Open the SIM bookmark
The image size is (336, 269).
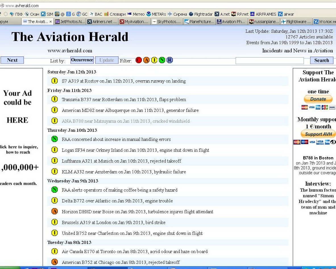click(47, 14)
